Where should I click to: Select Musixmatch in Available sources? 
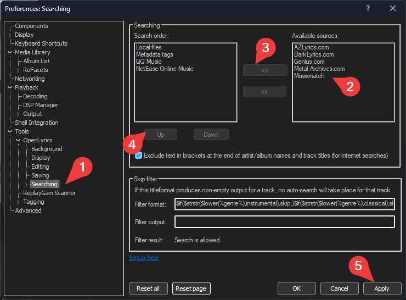pyautogui.click(x=309, y=76)
